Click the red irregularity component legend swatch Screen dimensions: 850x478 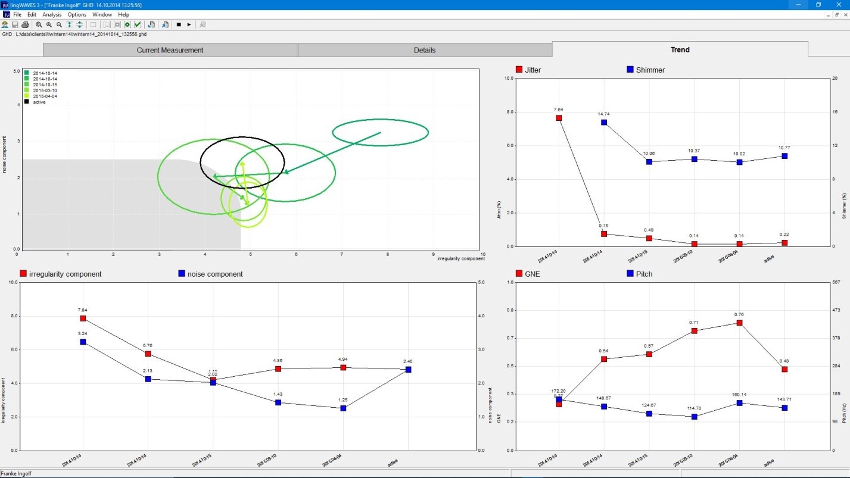point(23,274)
